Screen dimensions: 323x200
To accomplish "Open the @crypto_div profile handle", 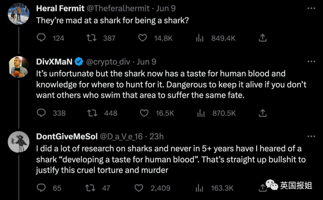I will pyautogui.click(x=108, y=62).
